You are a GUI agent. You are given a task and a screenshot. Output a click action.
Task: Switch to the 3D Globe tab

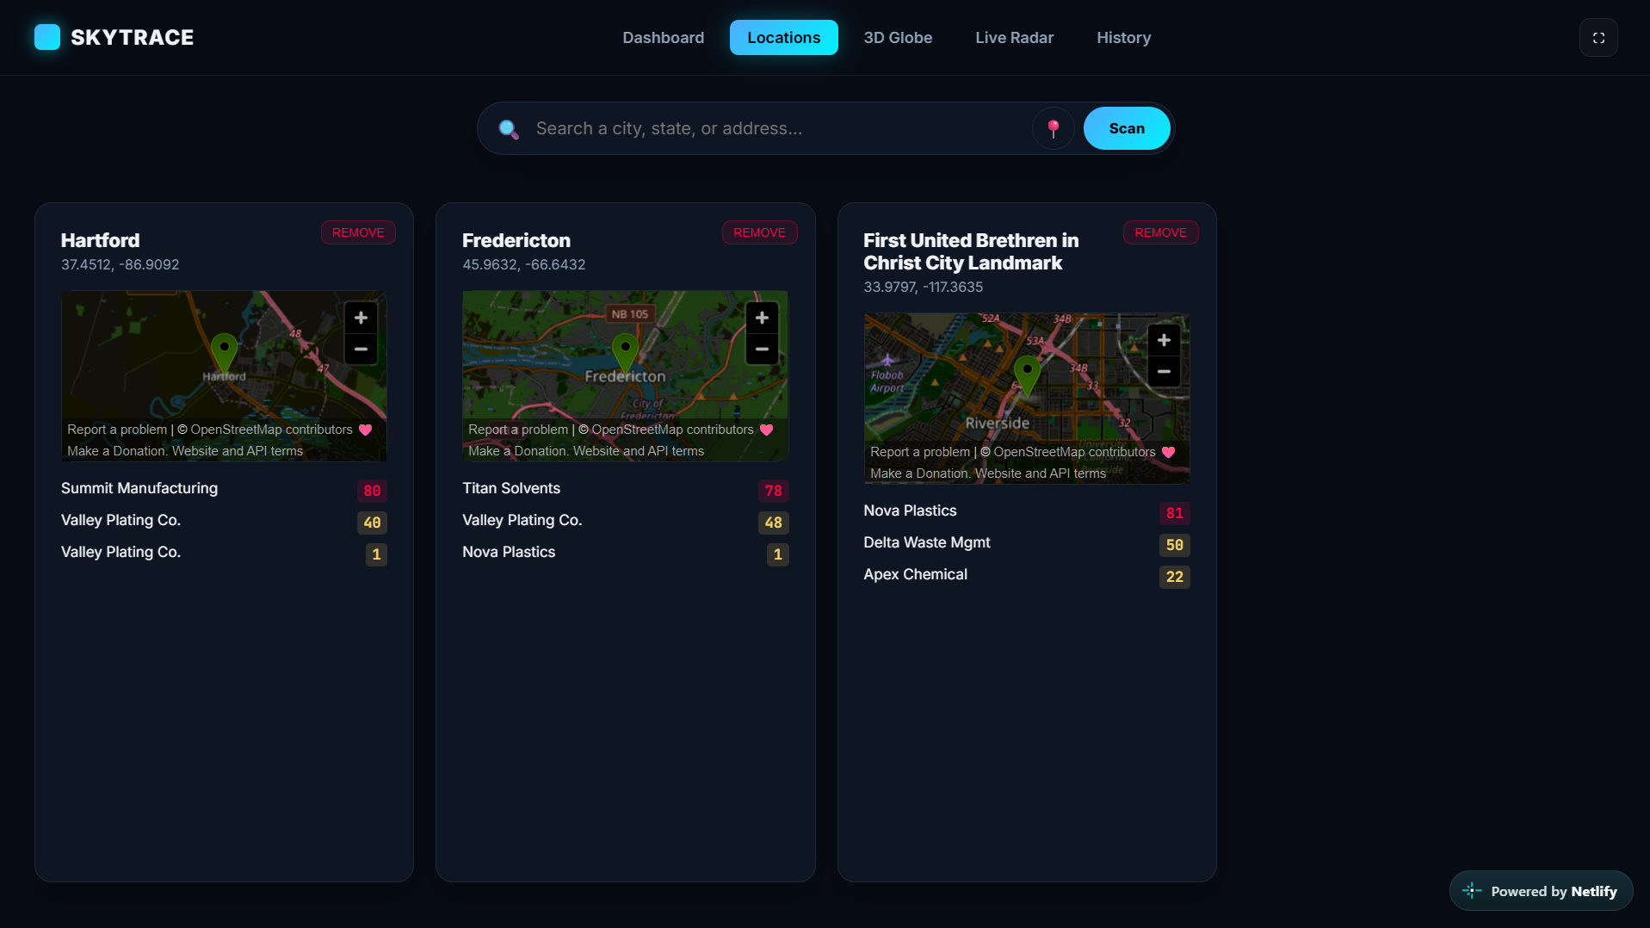[x=898, y=38]
